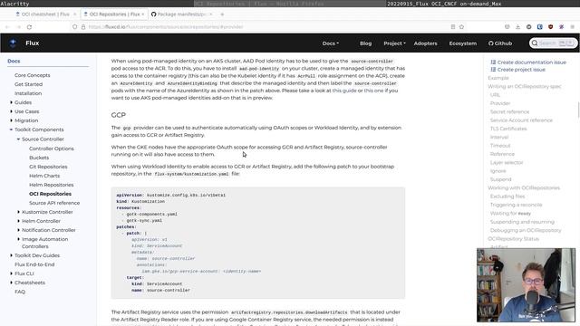Screen dimensions: 580x326
Task: Bookmark this page with the star icon
Action: 461,27
